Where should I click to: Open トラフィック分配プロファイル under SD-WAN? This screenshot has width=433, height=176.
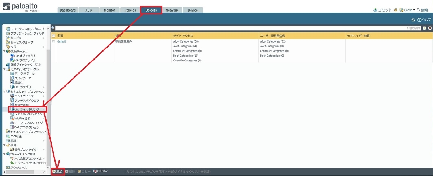[29, 163]
